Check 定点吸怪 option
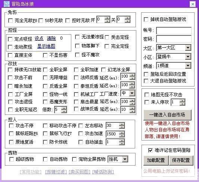199x182 pixels. [x=10, y=39]
